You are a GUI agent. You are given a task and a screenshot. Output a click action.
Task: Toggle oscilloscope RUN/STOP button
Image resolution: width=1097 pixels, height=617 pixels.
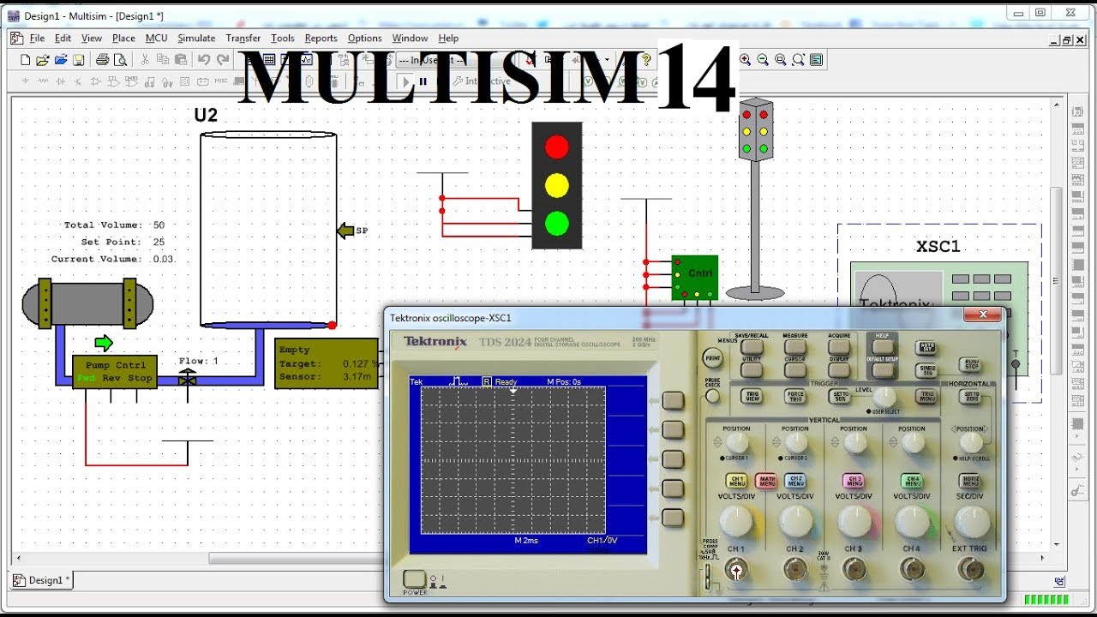[969, 364]
